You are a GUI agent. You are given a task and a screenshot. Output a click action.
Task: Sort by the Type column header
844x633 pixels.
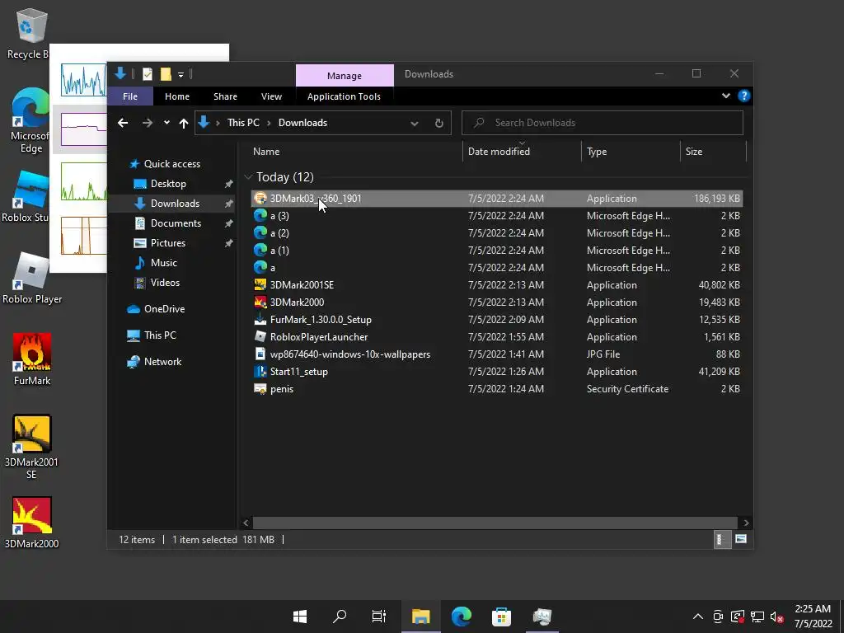click(631, 152)
